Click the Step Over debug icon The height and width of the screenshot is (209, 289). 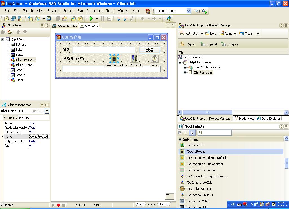[125, 19]
